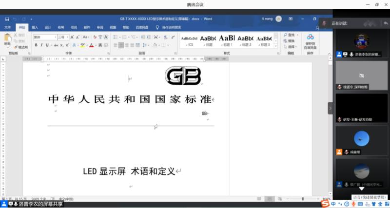Apply the yellow text highlight color
Screen dimensions: 390x208
pos(82,45)
